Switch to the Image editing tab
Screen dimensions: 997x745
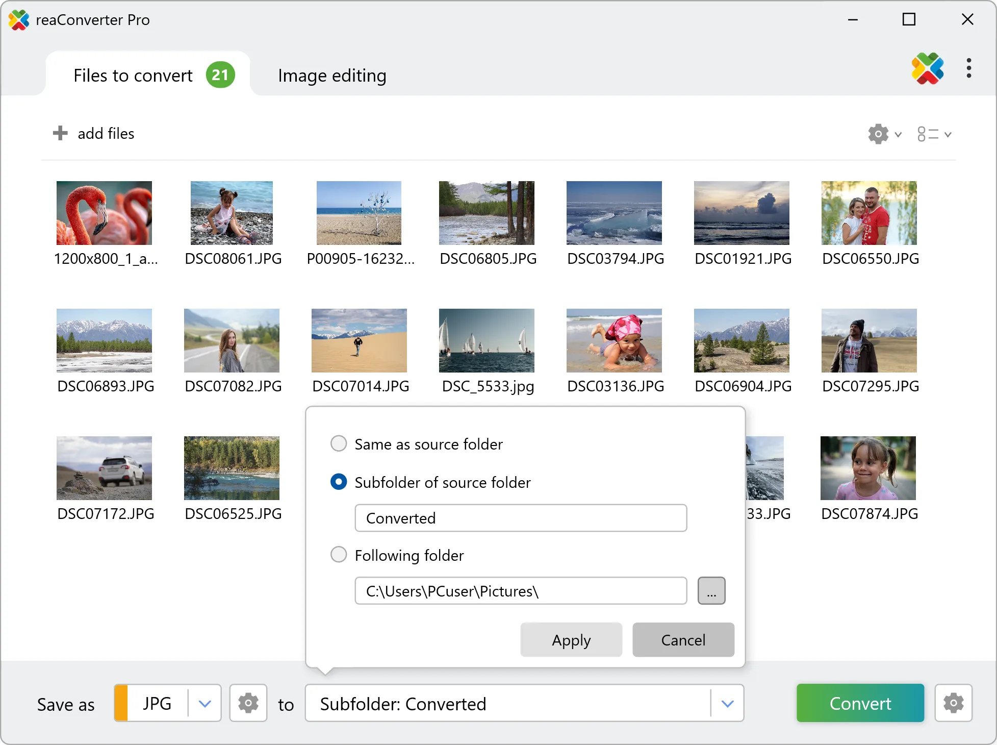pos(331,75)
